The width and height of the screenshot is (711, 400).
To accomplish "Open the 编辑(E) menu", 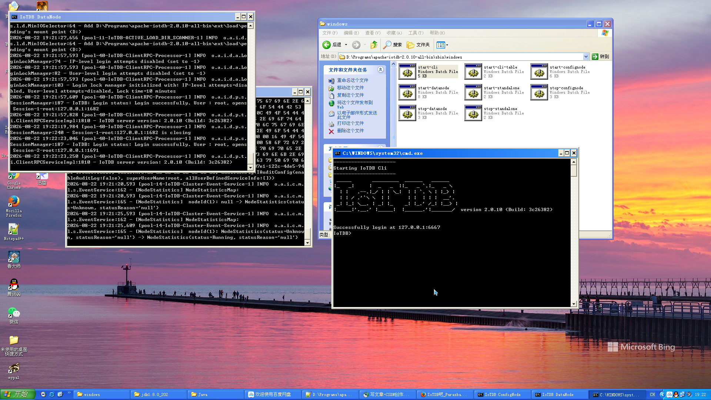I will click(351, 33).
